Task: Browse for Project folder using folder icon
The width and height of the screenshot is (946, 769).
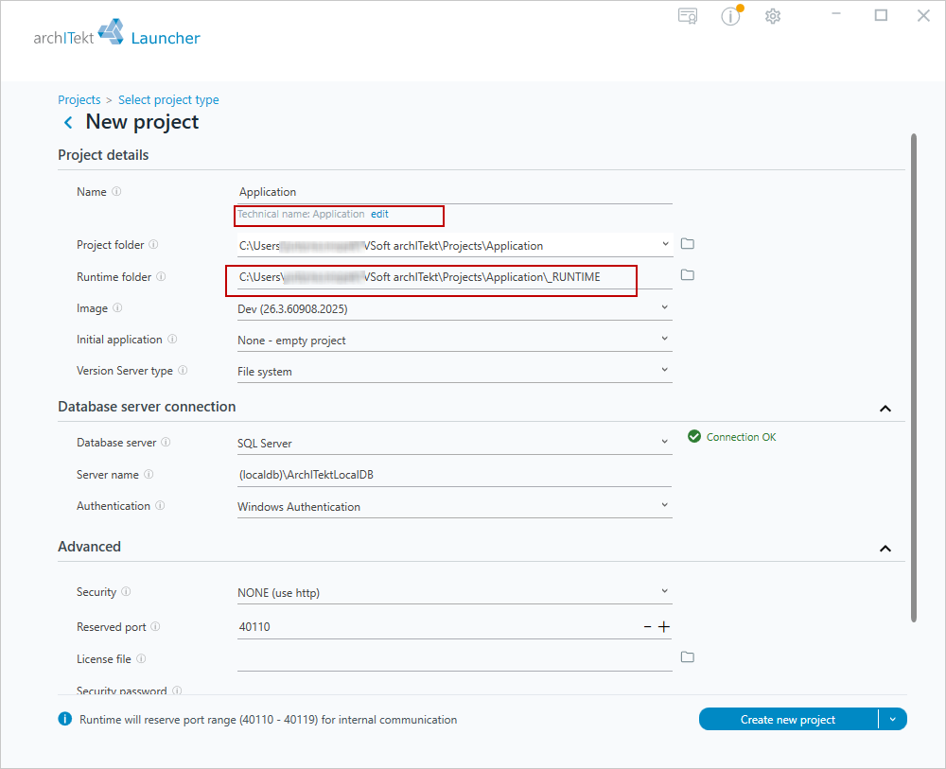Action: [687, 244]
